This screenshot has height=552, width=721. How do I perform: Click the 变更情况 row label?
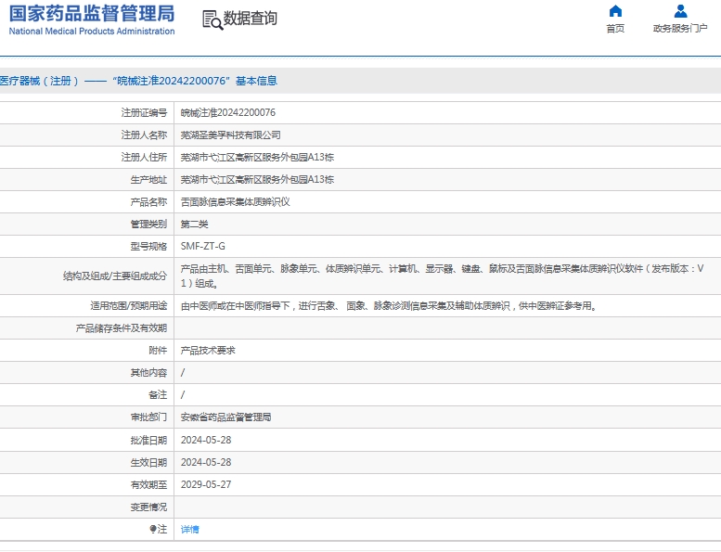[148, 507]
